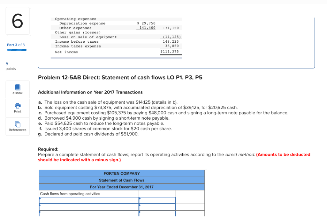
Task: Click the Print text label
Action: 18,111
